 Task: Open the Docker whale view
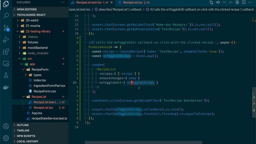pyautogui.click(x=6, y=87)
